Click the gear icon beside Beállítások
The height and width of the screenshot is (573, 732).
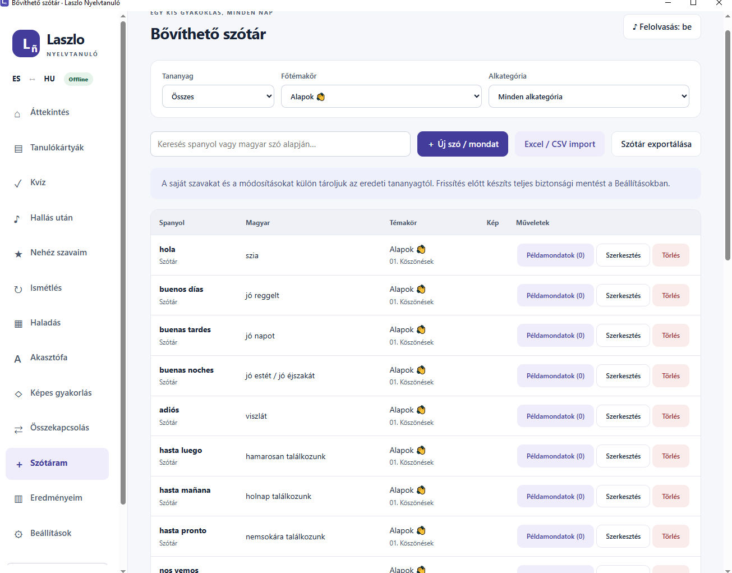(x=18, y=534)
